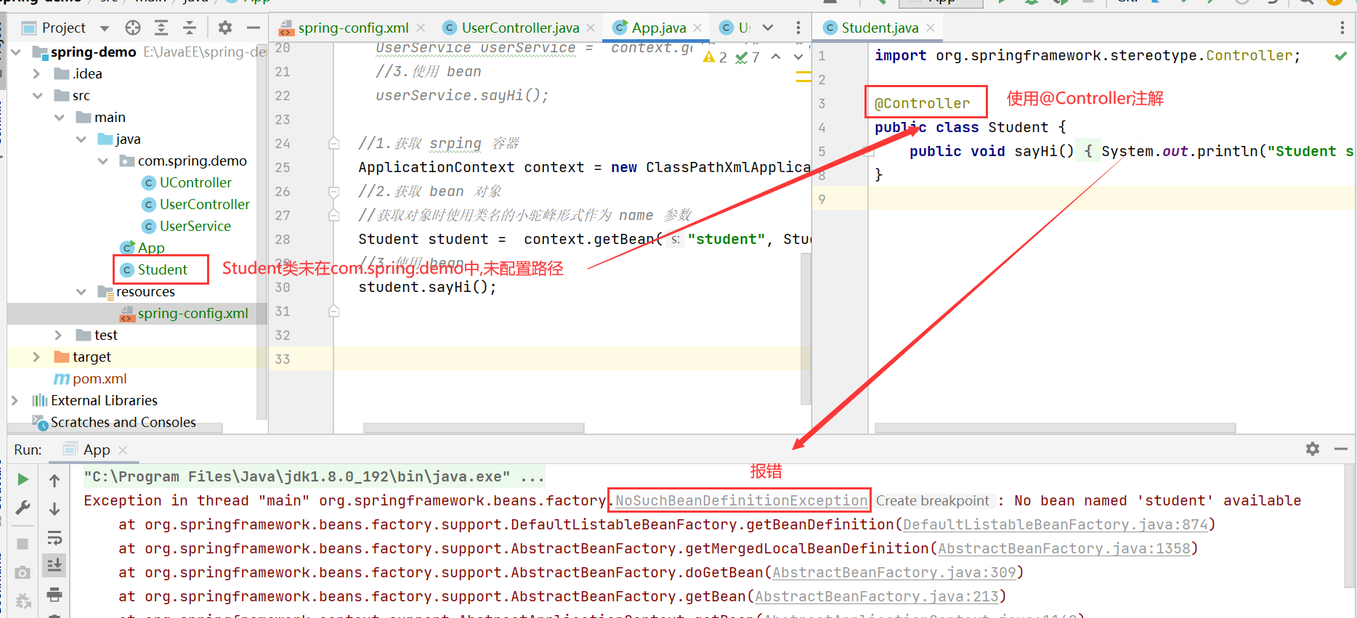Open Project panel settings gear
Screen dimensions: 1357x618
coord(225,28)
